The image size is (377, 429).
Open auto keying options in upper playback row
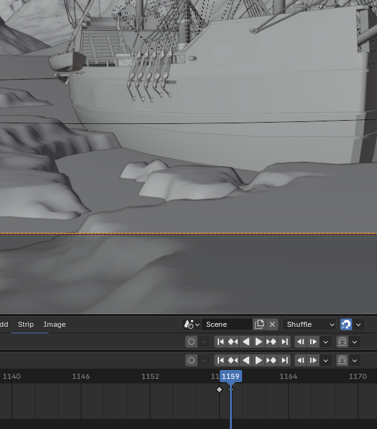pos(204,342)
